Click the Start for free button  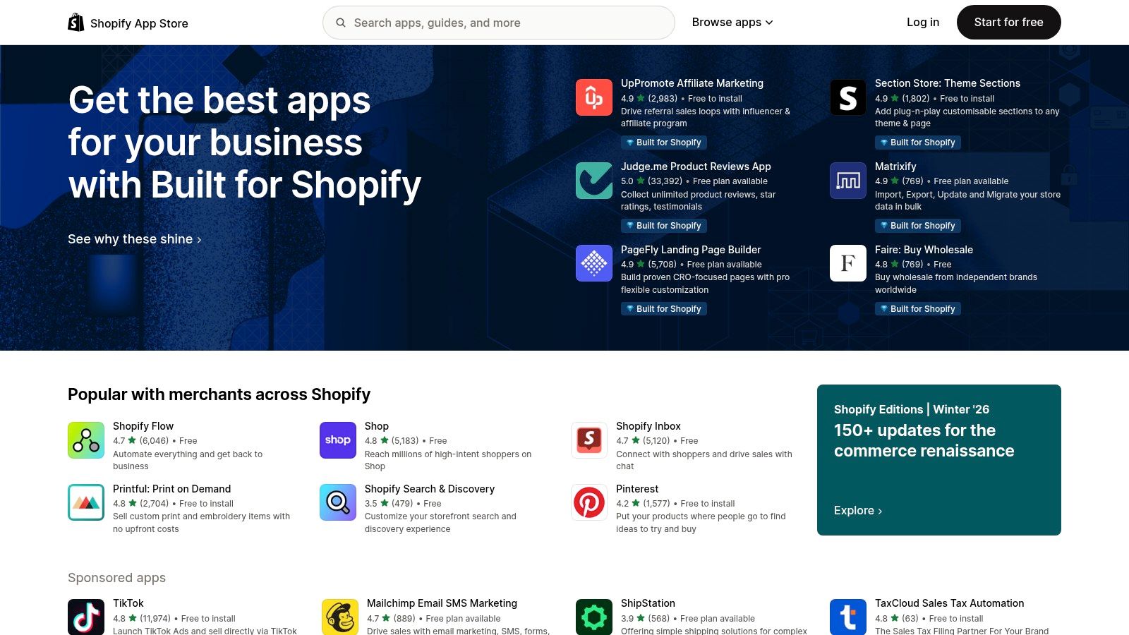(1008, 22)
